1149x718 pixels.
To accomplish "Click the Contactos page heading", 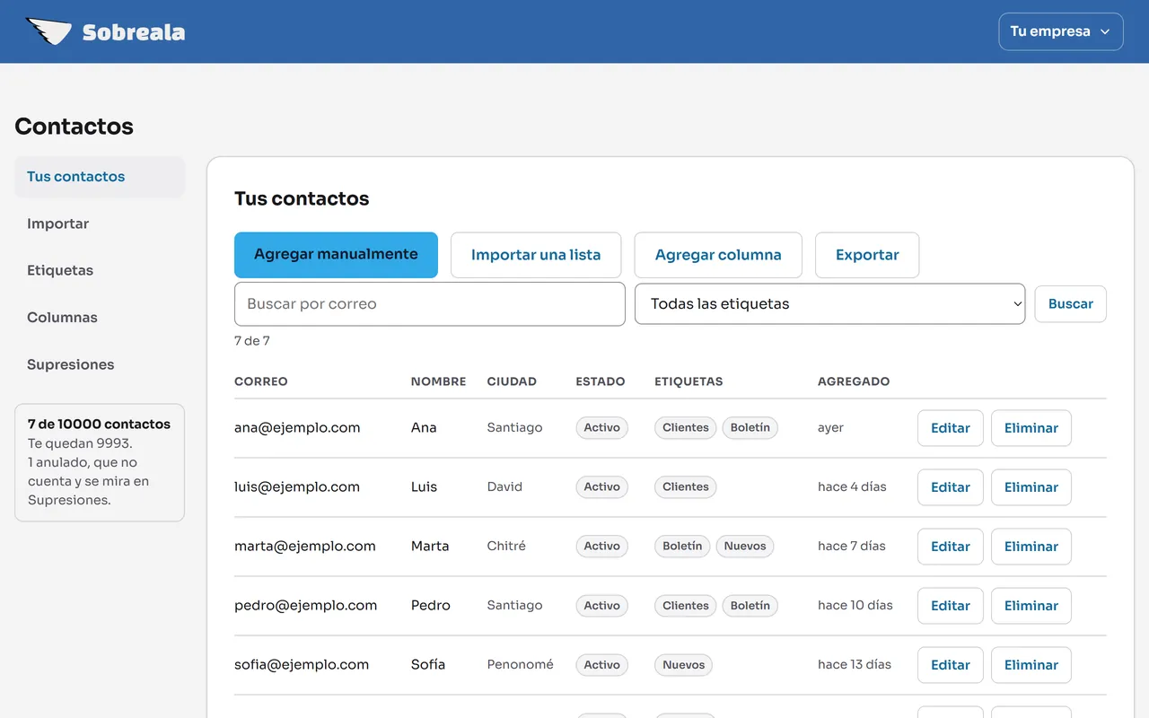I will (75, 127).
